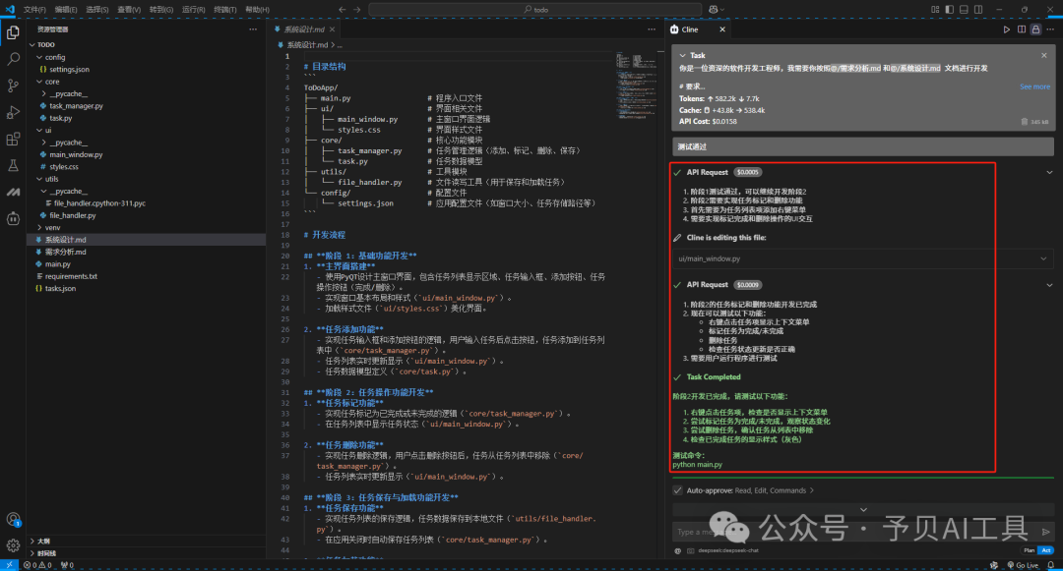Toggle the bottom panel layout icon
Viewport: 1063px width, 571px height.
(964, 10)
